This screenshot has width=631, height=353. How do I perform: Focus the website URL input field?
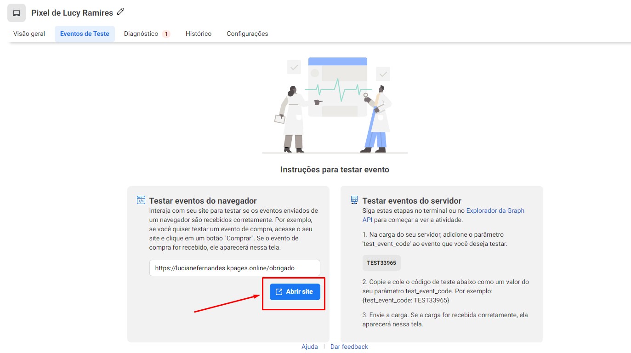tap(234, 268)
